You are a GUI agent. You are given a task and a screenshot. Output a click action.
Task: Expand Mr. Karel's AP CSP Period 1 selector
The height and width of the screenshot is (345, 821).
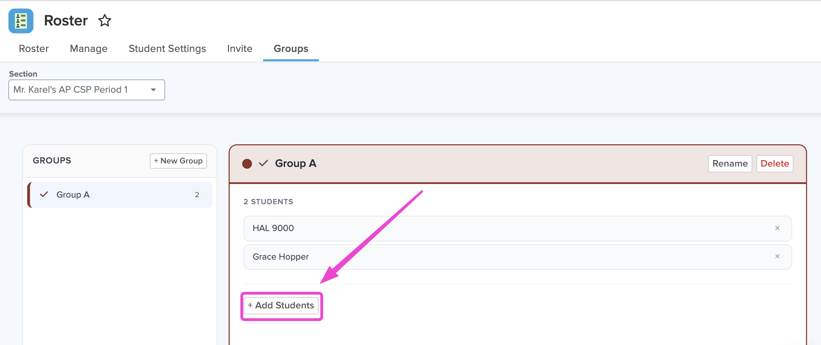point(86,90)
